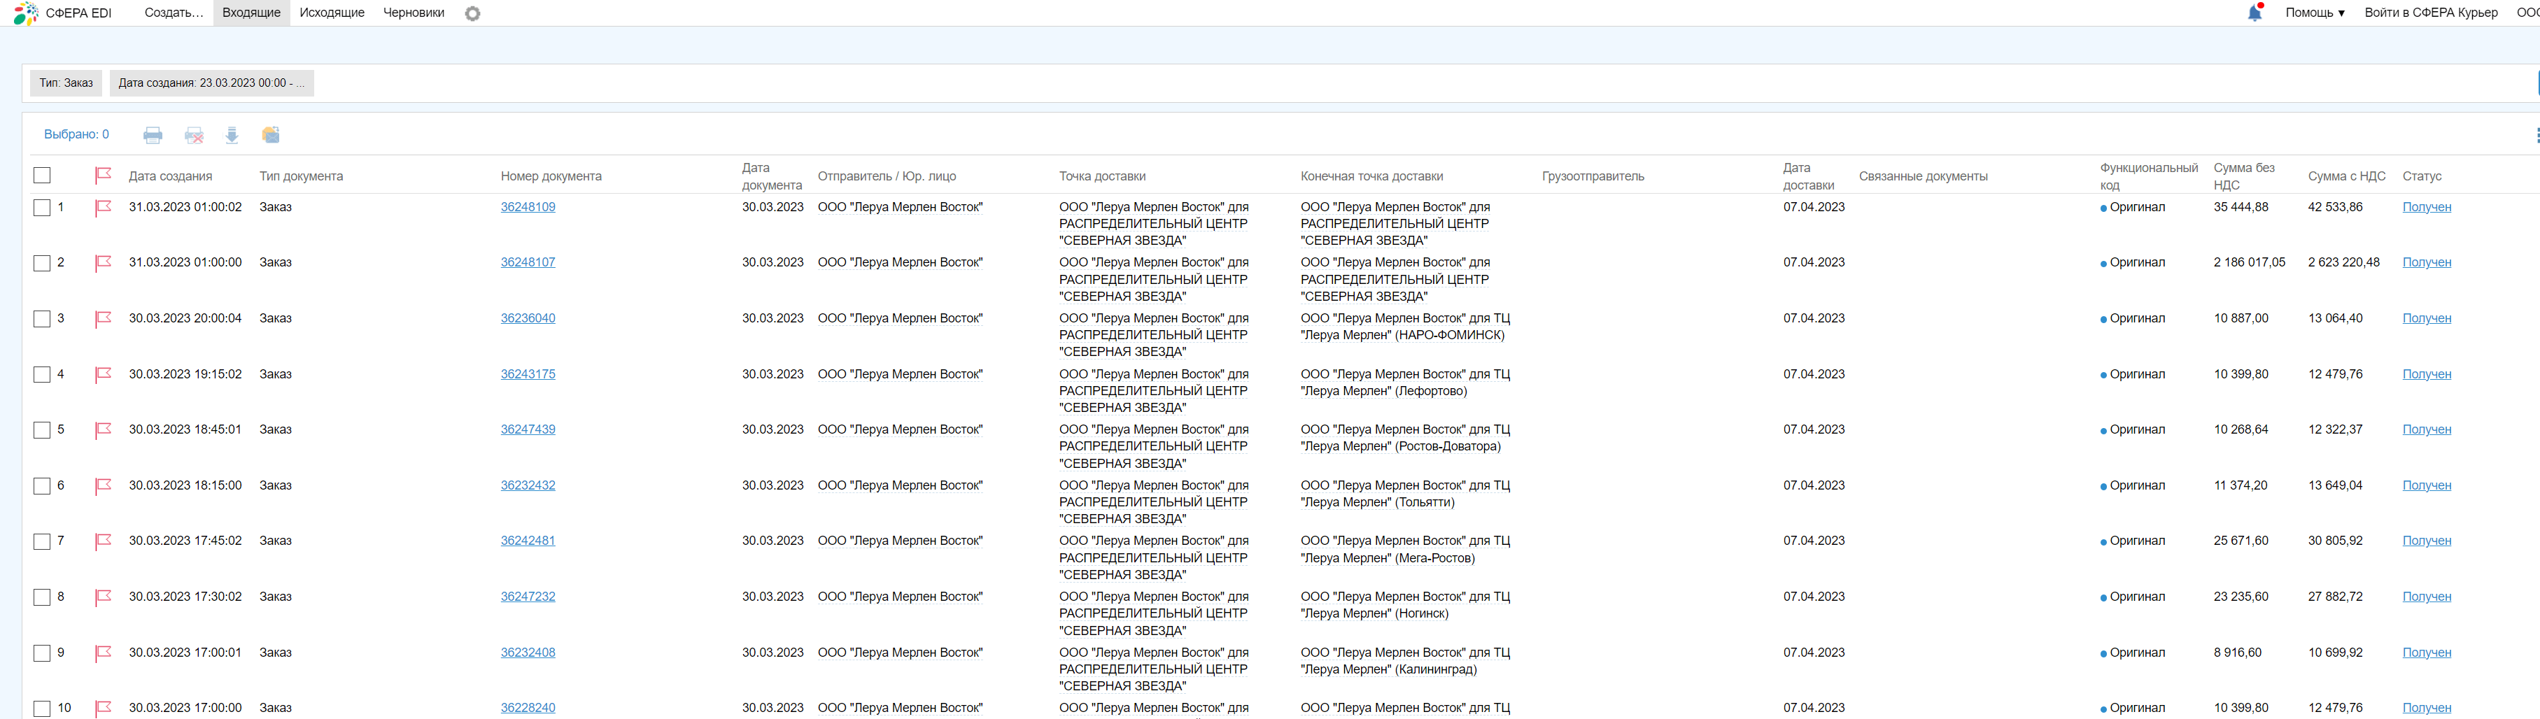Screen dimensions: 2540x719
Task: Open settings with the gear icon
Action: tap(472, 14)
